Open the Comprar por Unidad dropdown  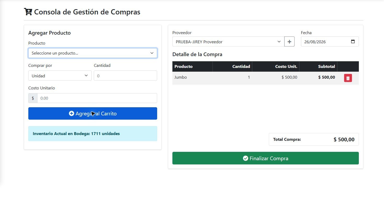(60, 76)
